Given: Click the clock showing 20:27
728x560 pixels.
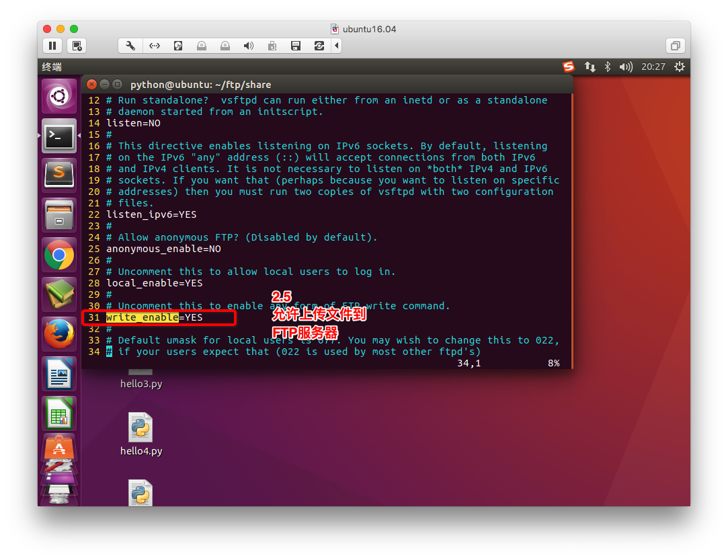Looking at the screenshot, I should point(653,67).
